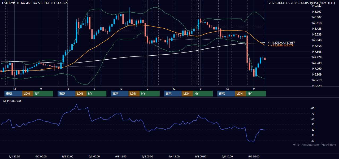Image resolution: width=339 pixels, height=159 pixels.
Task: Click RSI scale level 20
Action: 313,140
